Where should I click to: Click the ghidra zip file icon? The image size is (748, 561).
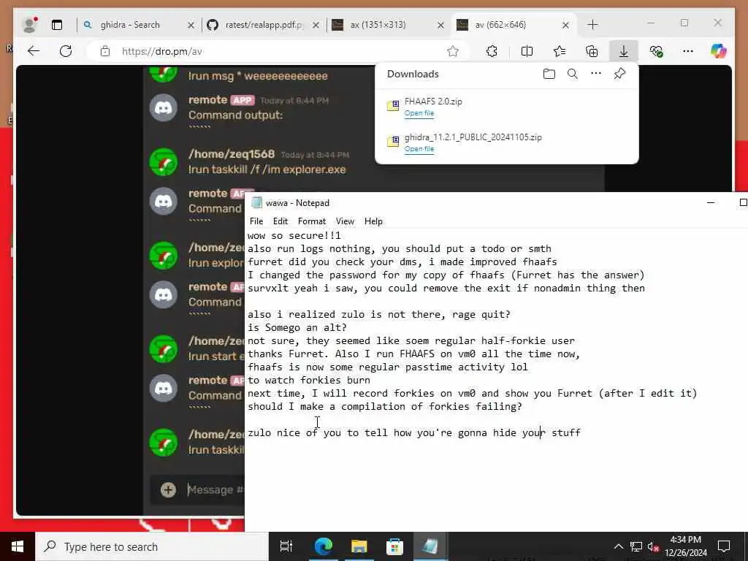tap(393, 142)
